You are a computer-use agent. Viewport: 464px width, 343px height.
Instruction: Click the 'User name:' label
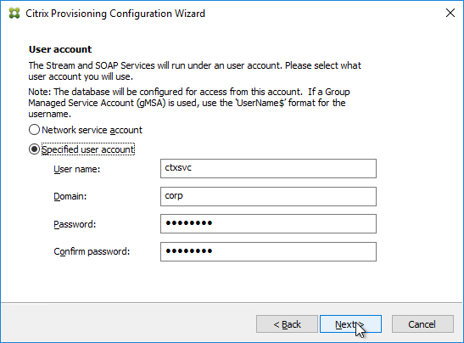click(x=77, y=169)
